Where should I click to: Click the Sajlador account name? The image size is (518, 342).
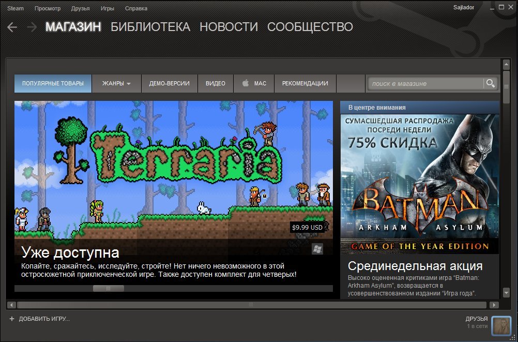click(464, 7)
